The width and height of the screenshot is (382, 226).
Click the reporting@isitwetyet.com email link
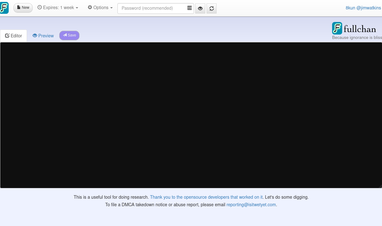click(x=251, y=205)
